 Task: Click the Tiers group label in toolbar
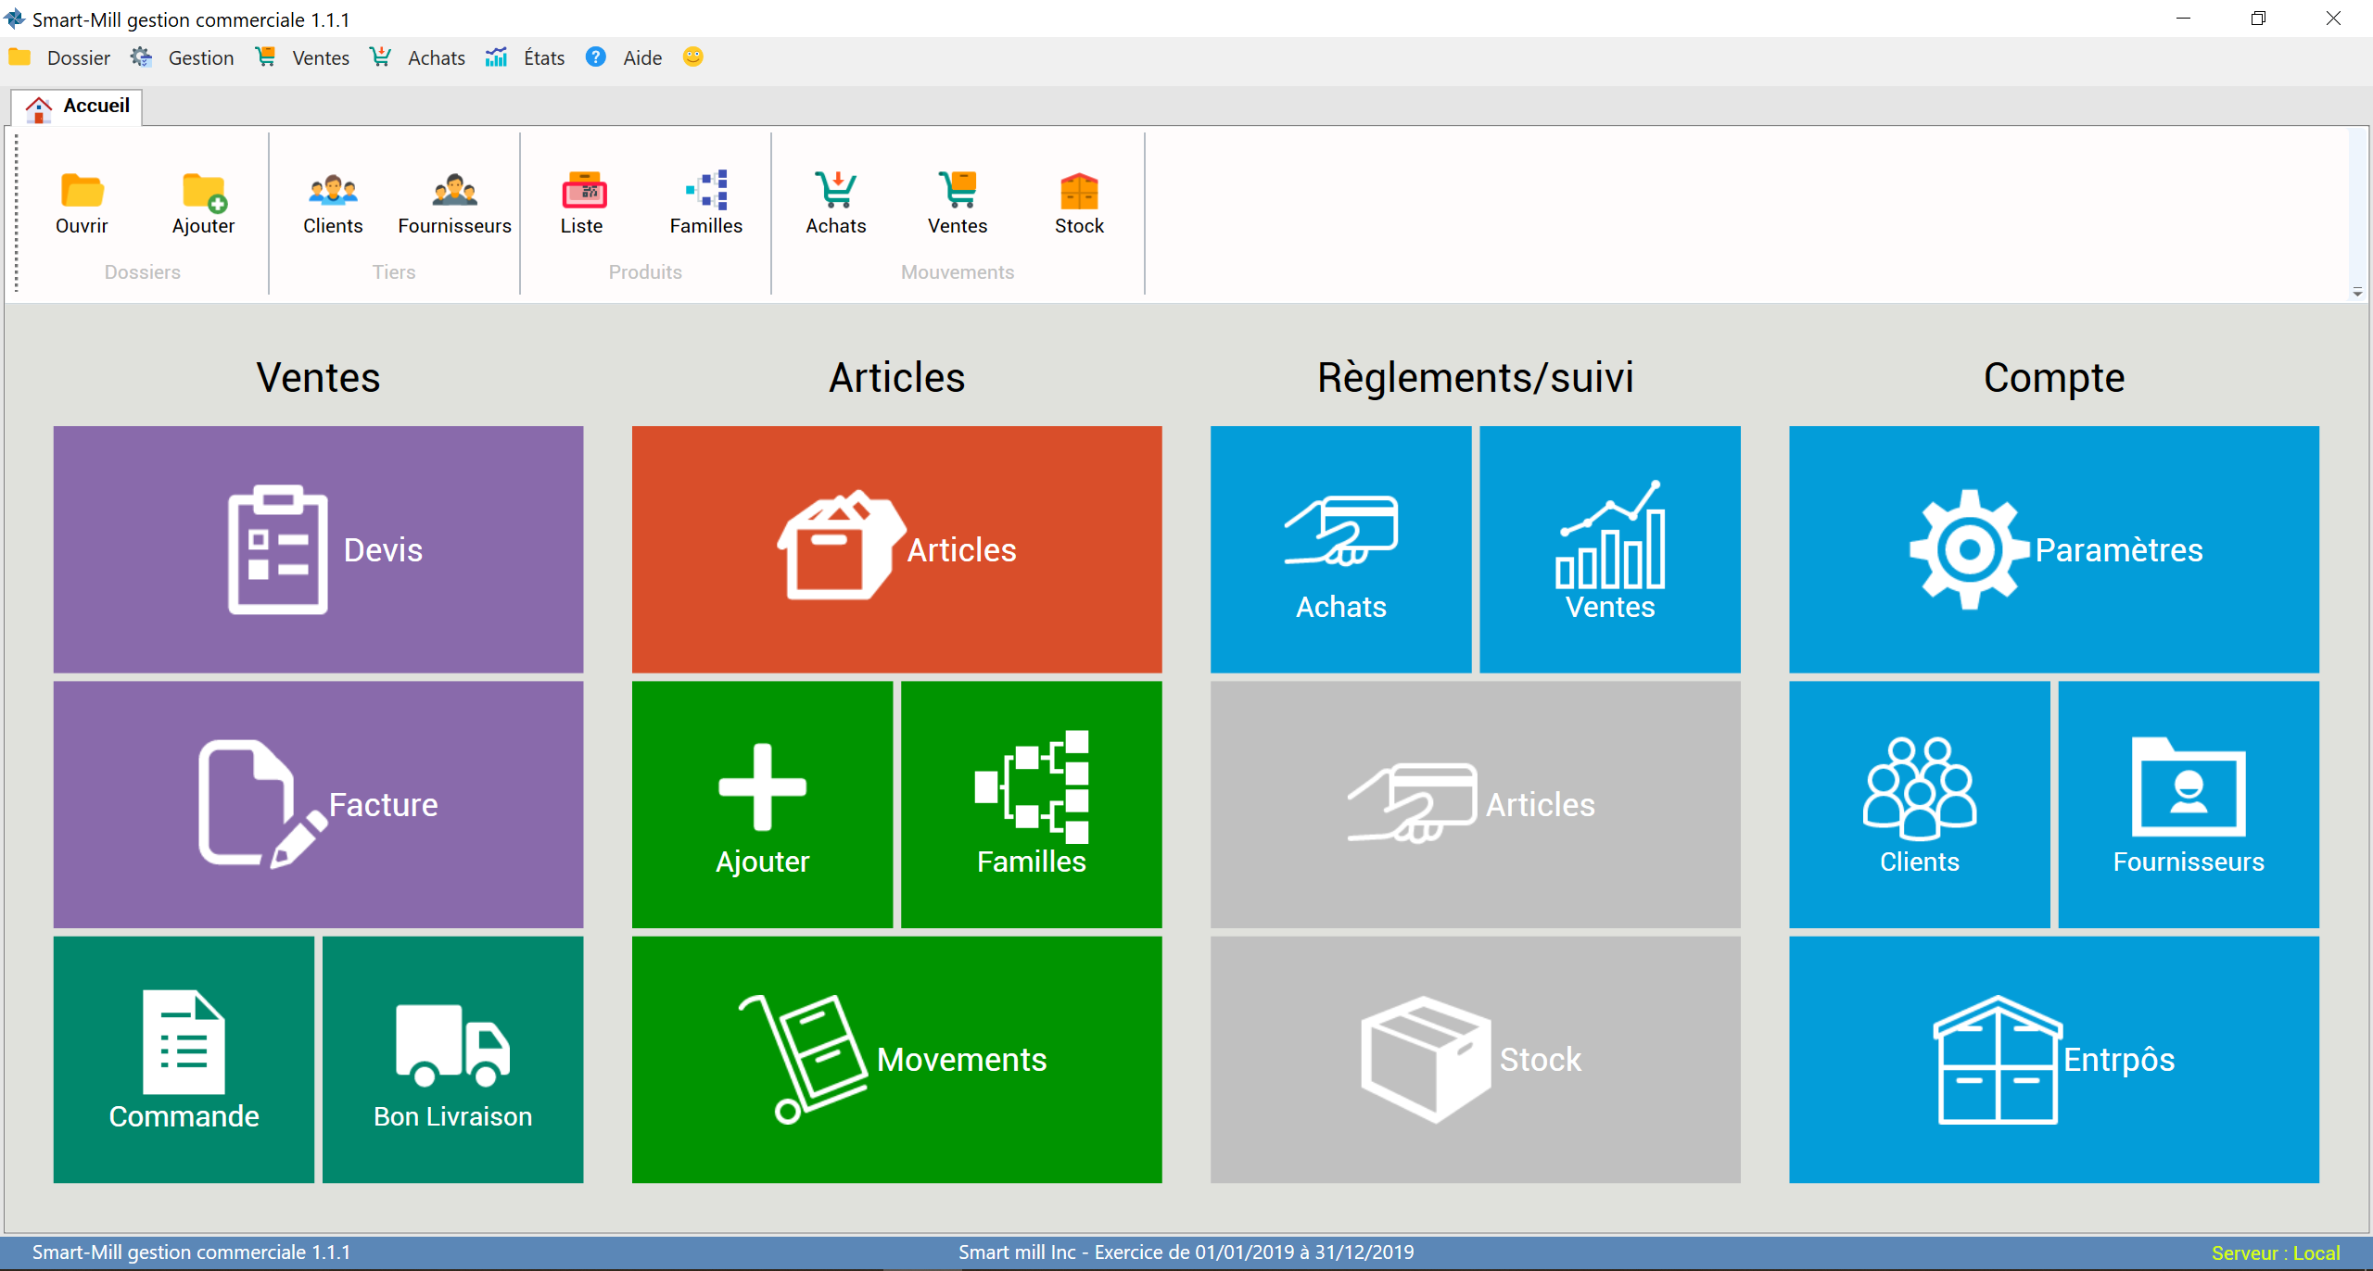click(394, 272)
